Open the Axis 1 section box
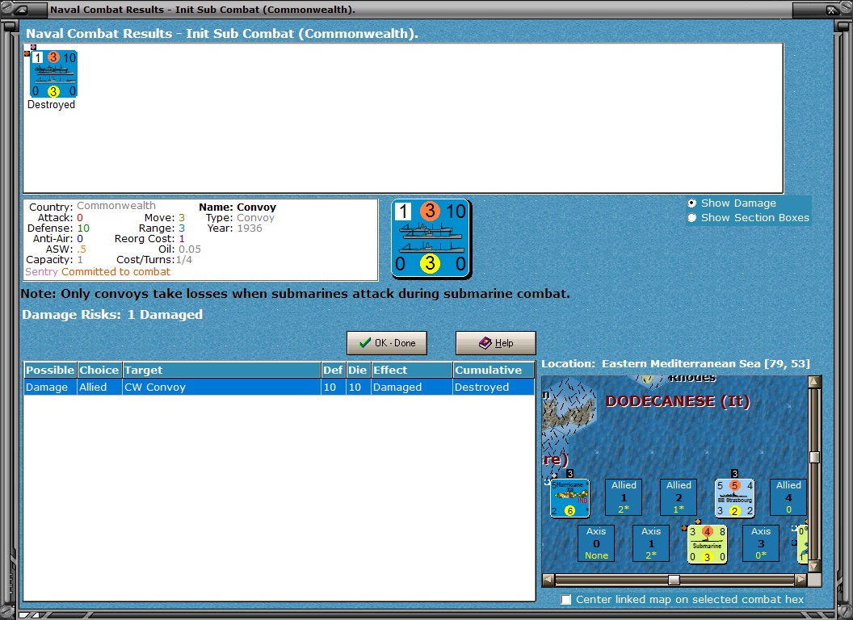Viewport: 853px width, 620px height. click(x=650, y=543)
